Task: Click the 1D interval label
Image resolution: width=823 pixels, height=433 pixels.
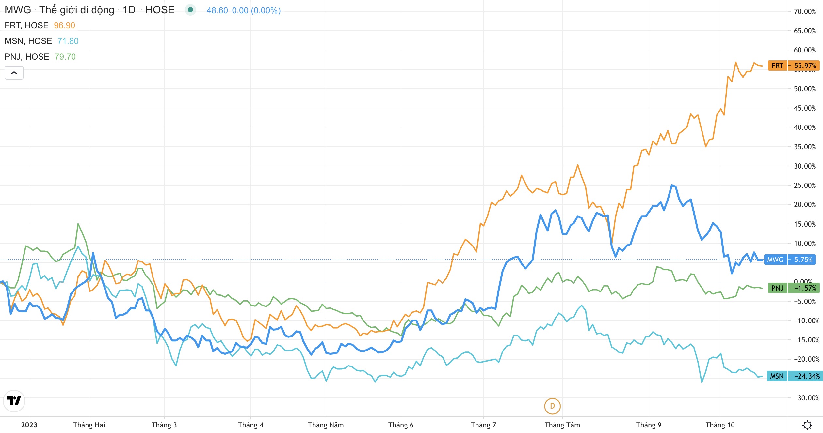Action: pyautogui.click(x=129, y=10)
